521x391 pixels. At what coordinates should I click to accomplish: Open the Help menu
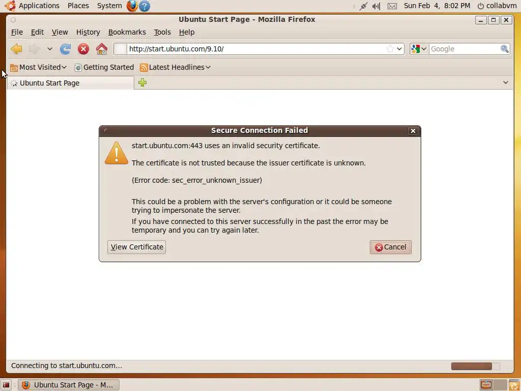point(187,32)
